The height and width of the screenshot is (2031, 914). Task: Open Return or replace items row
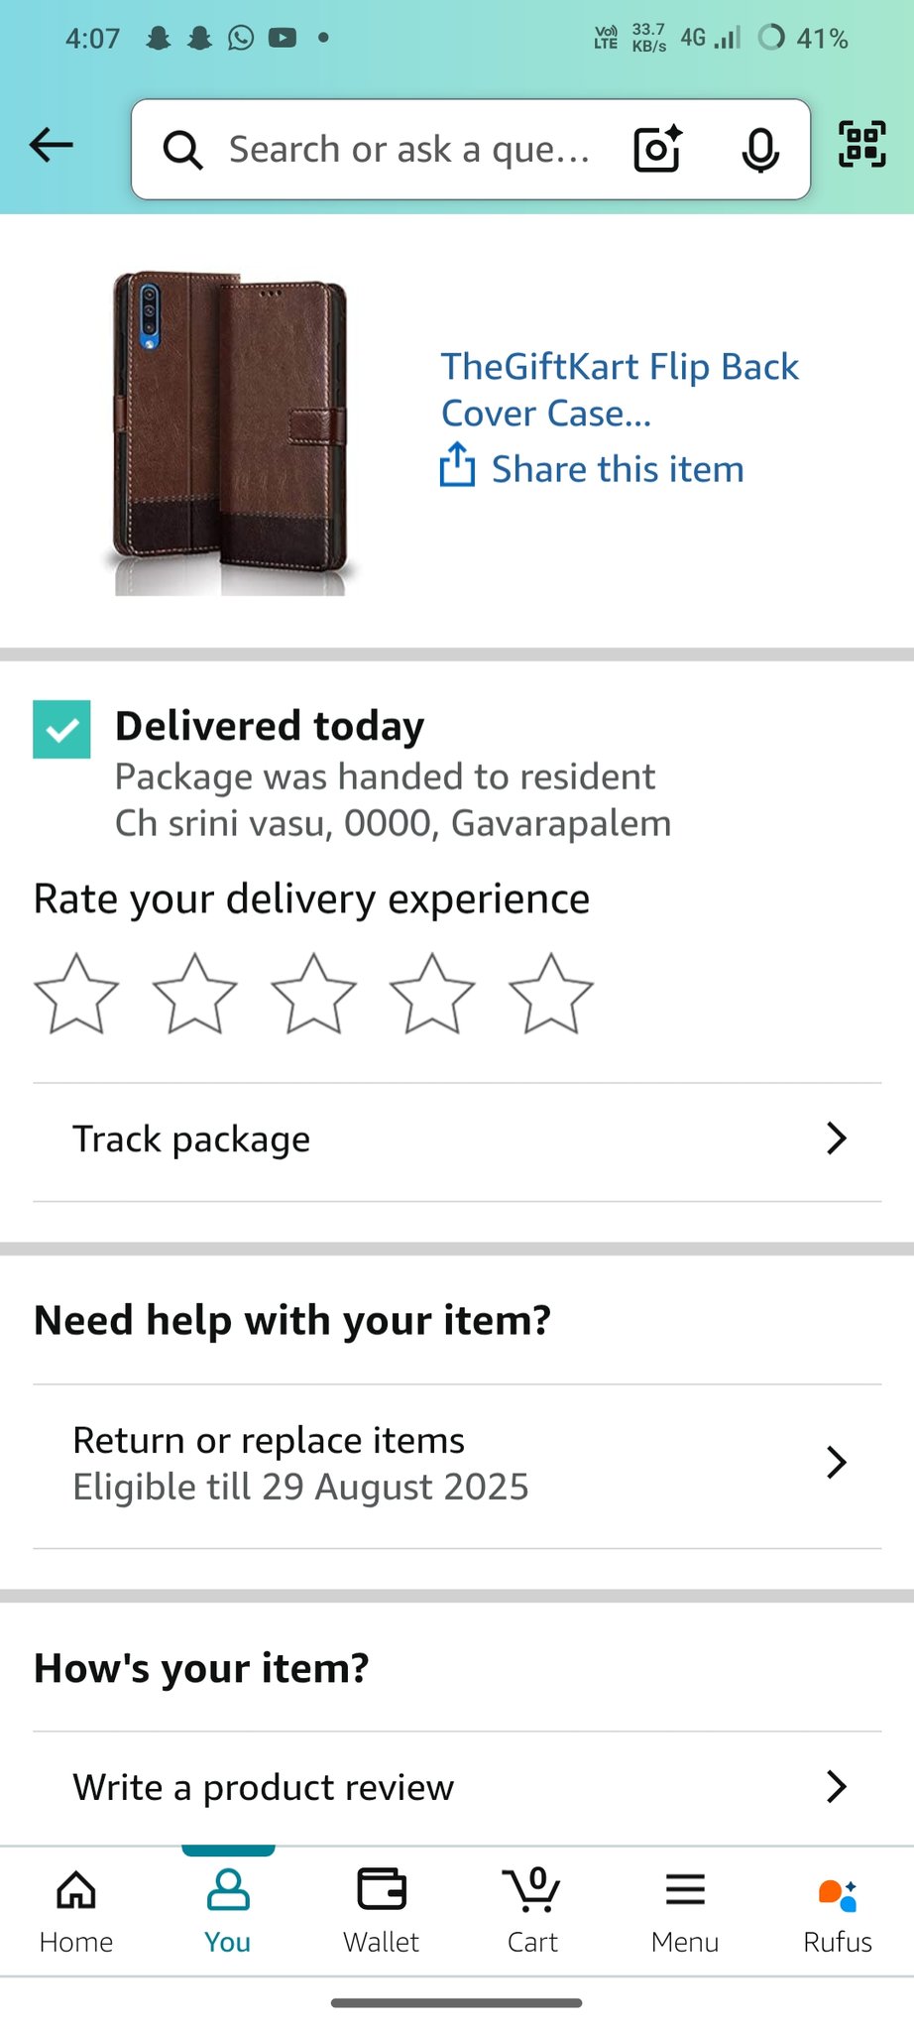[x=456, y=1464]
